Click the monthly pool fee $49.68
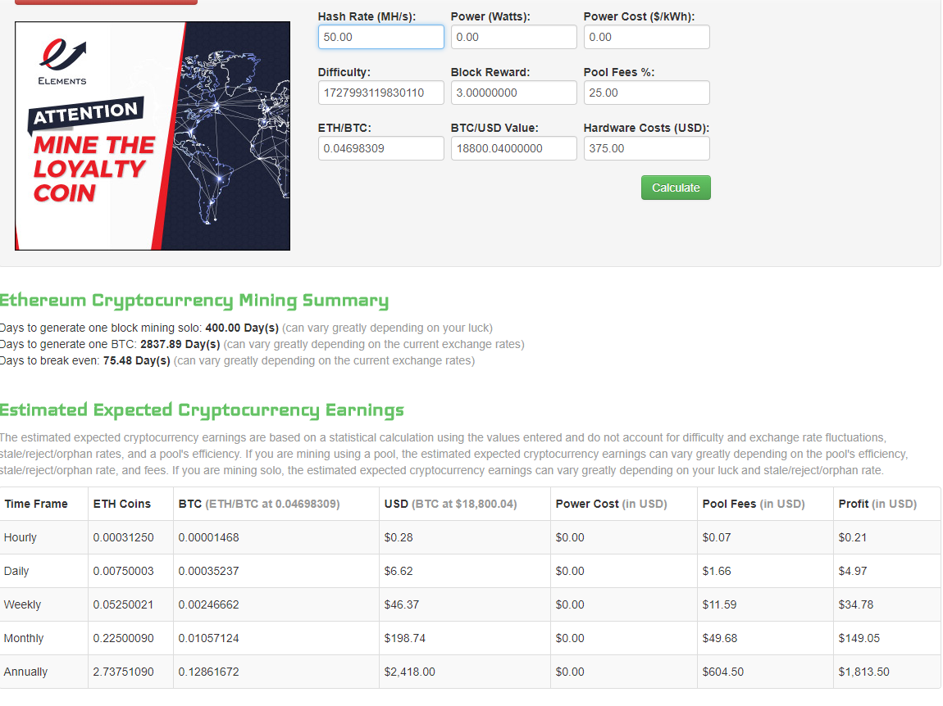Image resolution: width=943 pixels, height=706 pixels. point(720,638)
